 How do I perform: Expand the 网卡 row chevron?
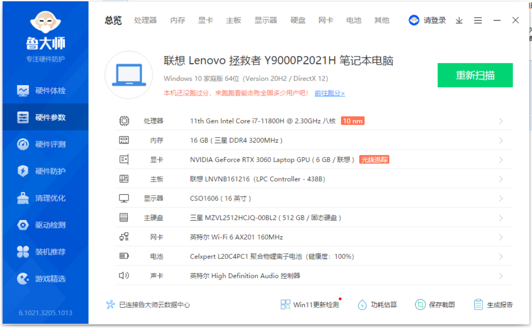501,237
